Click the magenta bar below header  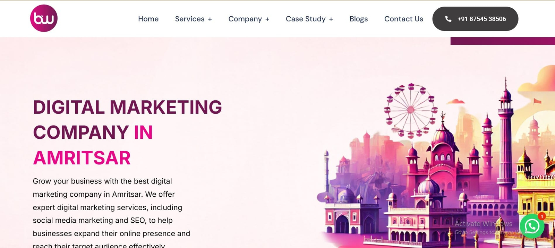(502, 41)
